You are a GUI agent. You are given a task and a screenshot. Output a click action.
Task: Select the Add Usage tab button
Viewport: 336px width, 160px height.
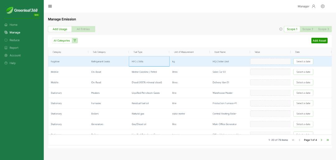click(60, 29)
